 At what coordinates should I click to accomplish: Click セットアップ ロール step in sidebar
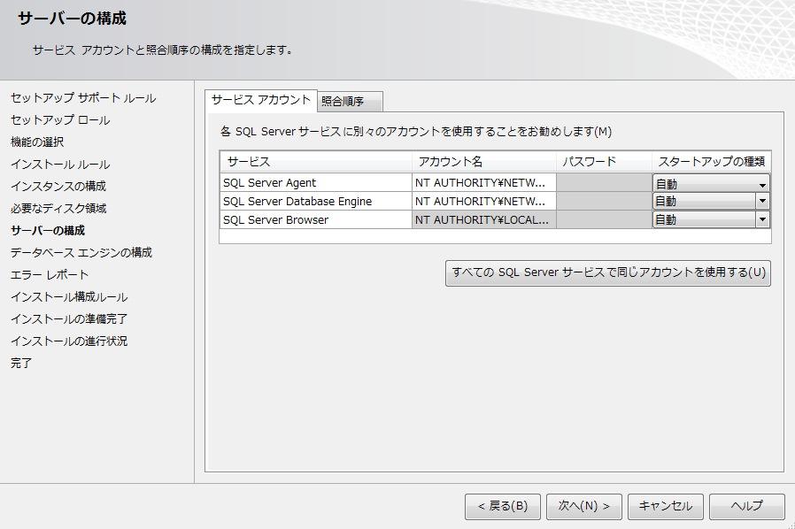click(60, 120)
